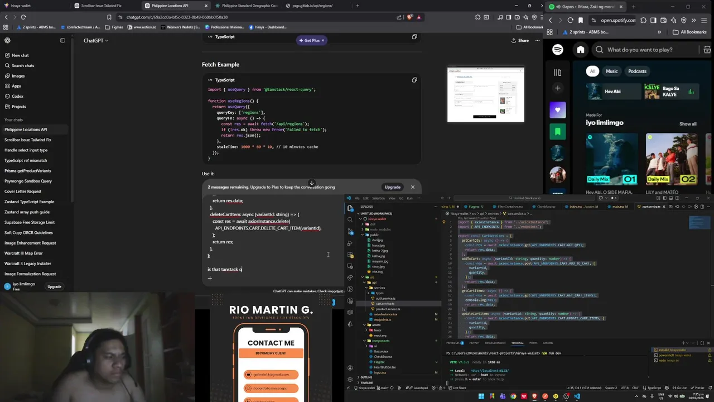Open VS Code Explorer activity bar icon

pyautogui.click(x=350, y=208)
